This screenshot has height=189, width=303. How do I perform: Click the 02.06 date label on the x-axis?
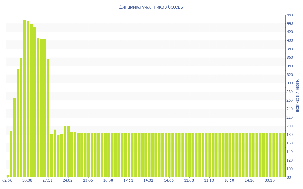point(7,180)
